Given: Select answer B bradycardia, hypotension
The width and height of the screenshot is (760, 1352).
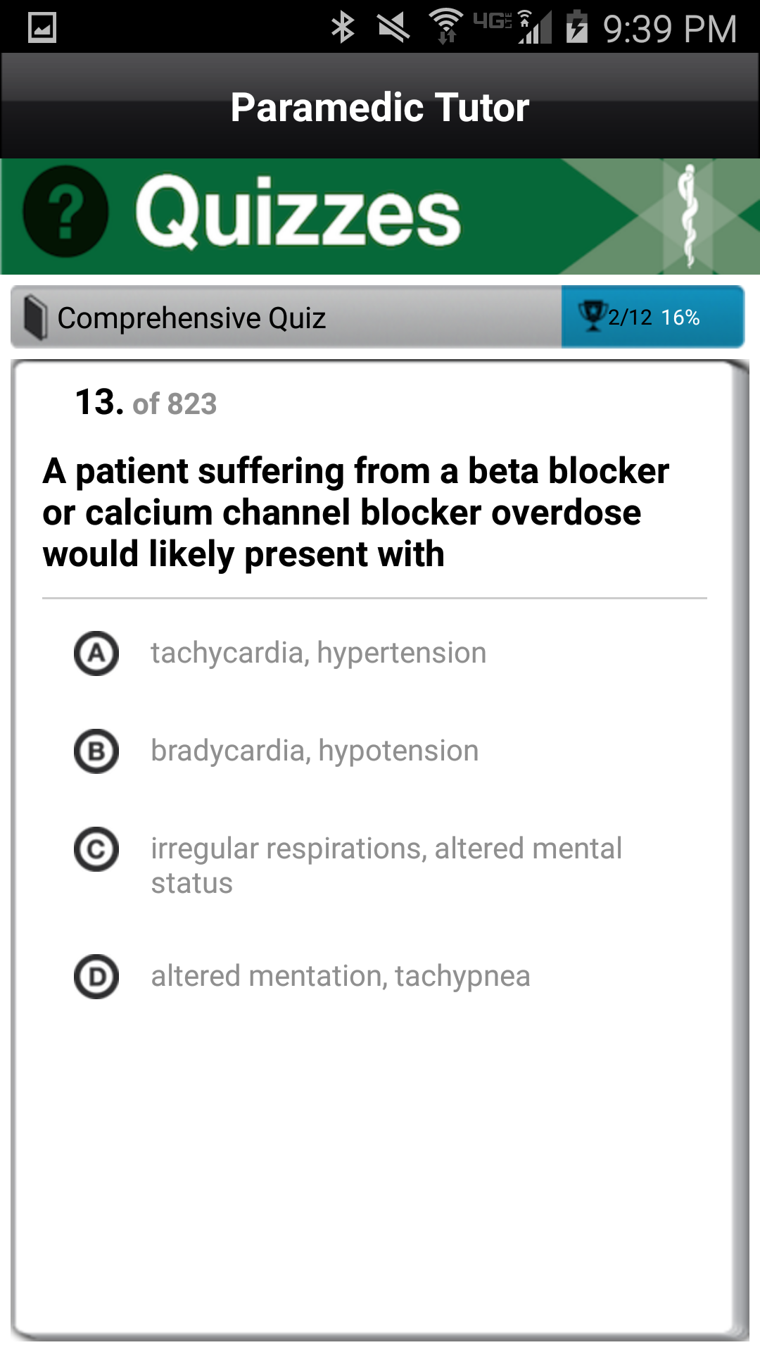Looking at the screenshot, I should click(315, 751).
